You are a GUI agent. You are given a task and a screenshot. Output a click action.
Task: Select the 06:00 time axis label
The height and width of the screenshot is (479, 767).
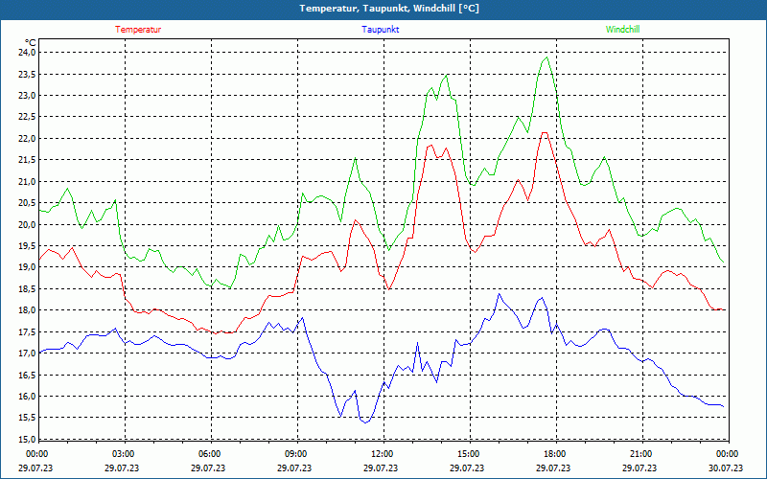pos(209,454)
